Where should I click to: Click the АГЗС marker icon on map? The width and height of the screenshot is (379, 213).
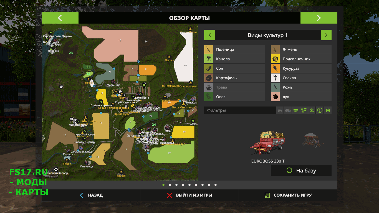tap(193, 121)
